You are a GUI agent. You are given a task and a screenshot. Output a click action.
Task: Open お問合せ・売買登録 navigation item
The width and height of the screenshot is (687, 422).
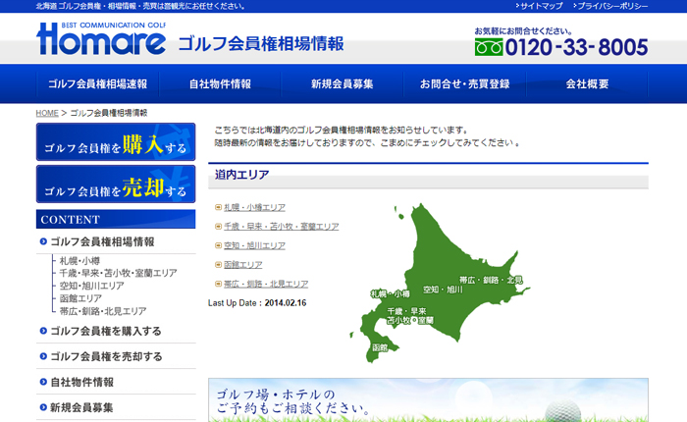(464, 84)
